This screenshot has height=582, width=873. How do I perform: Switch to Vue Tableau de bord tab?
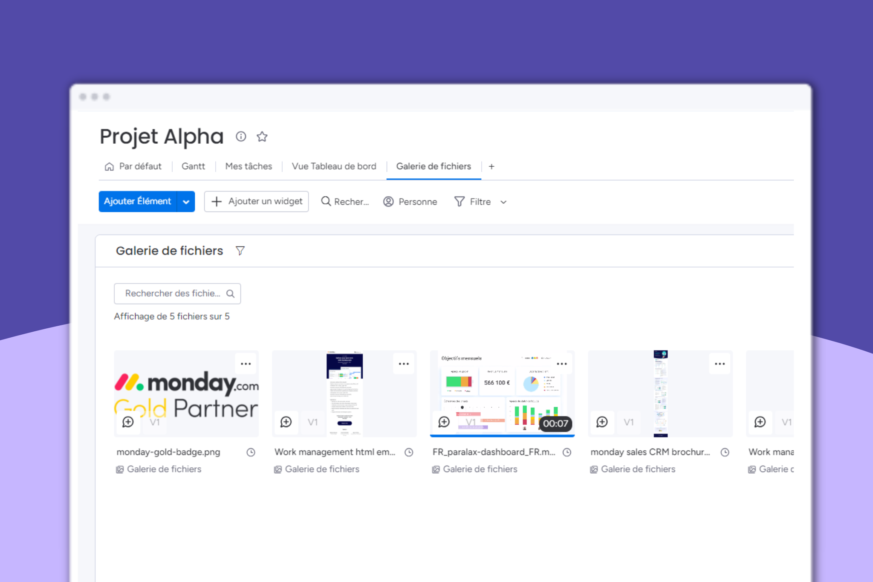(x=334, y=166)
